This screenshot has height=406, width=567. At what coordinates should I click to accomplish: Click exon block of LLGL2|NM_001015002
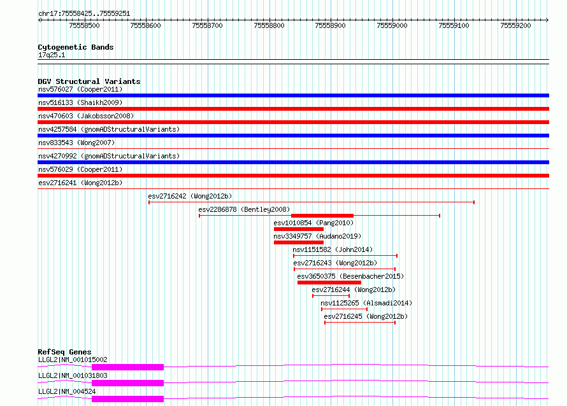click(x=127, y=367)
